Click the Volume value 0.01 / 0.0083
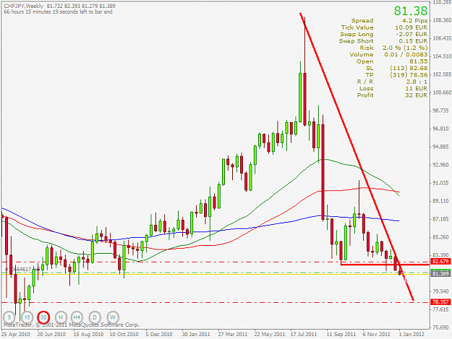 pyautogui.click(x=406, y=54)
